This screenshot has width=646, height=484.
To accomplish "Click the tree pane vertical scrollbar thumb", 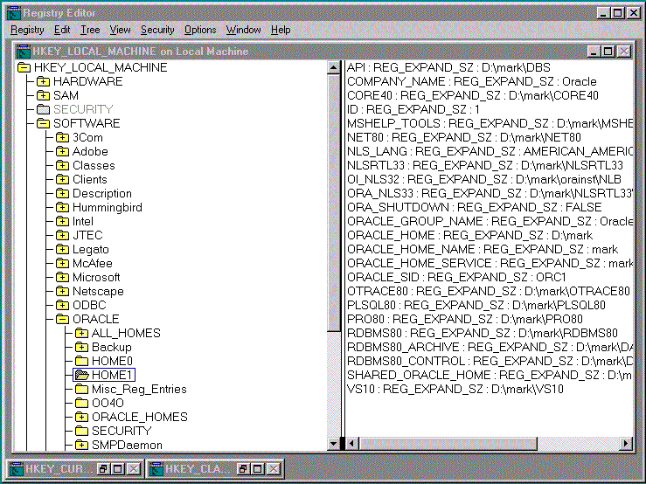I will [x=334, y=203].
